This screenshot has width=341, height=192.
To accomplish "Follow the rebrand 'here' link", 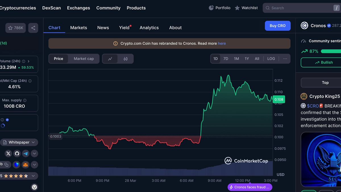I will 222,44.
